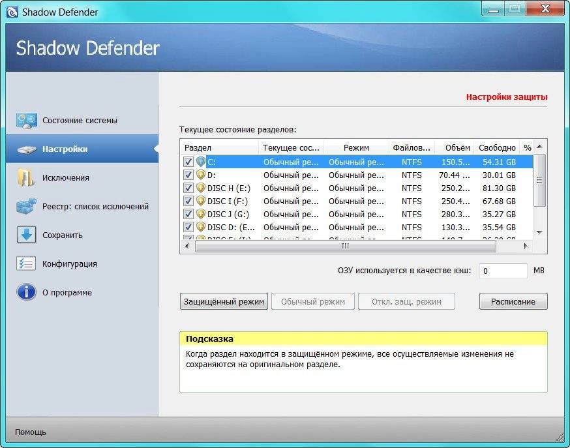Select the DISC I (F:) partition name
The image size is (570, 448).
[228, 202]
